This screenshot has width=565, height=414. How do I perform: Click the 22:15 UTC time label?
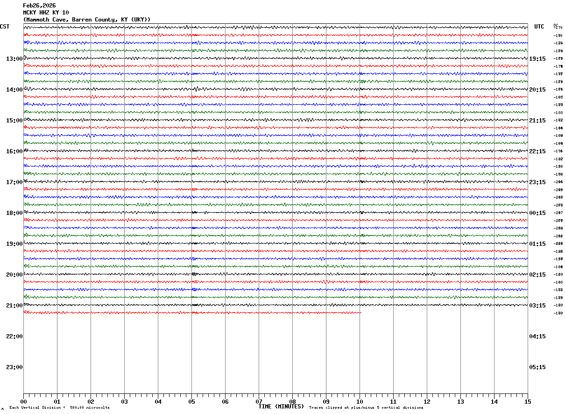coord(537,151)
